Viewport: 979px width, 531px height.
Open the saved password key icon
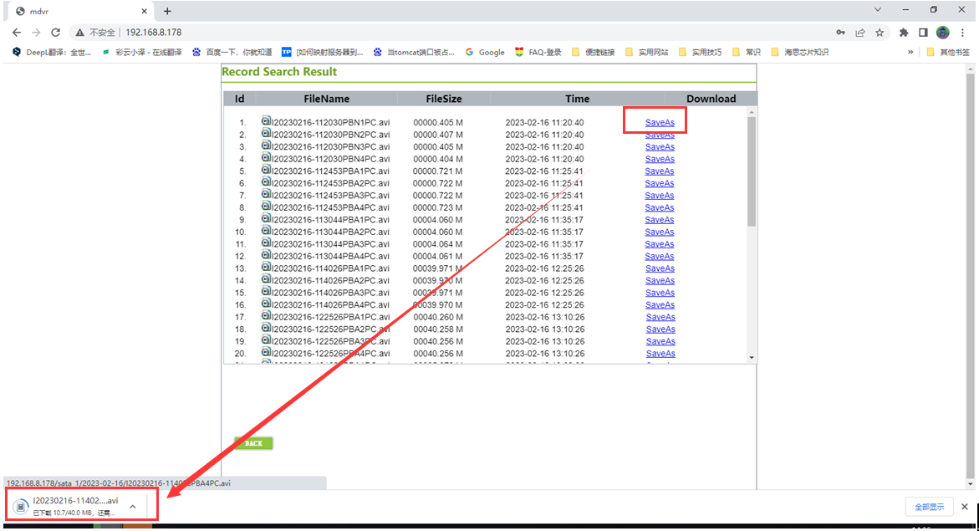tap(841, 33)
